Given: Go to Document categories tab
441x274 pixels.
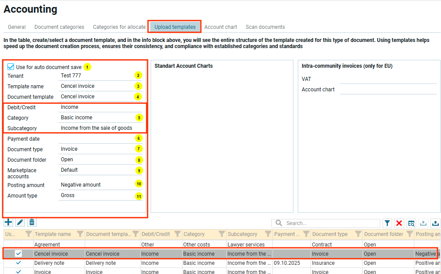Looking at the screenshot, I should click(x=59, y=27).
